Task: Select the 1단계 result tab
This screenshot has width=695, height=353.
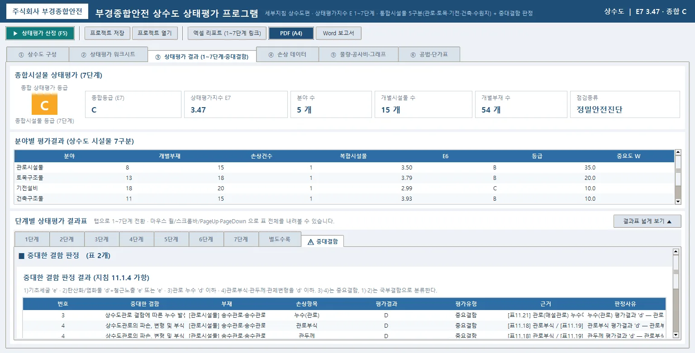Action: coord(32,239)
